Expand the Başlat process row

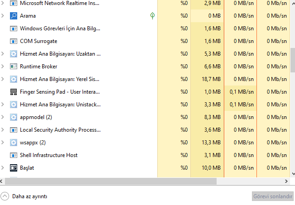click(3, 168)
